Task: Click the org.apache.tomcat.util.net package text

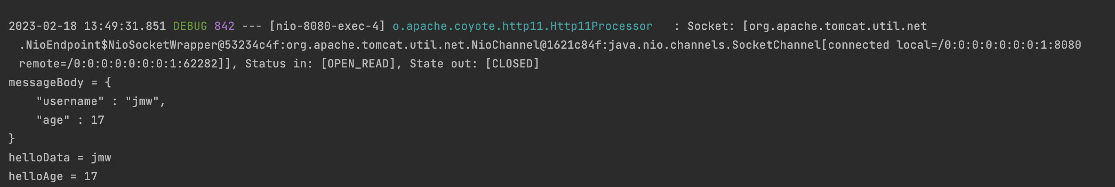Action: coord(838,26)
